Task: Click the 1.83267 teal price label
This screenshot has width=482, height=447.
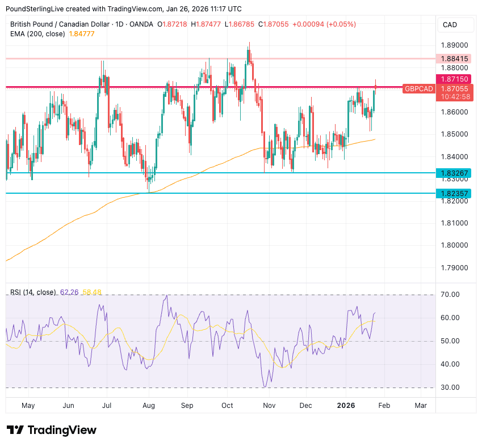Action: tap(455, 173)
